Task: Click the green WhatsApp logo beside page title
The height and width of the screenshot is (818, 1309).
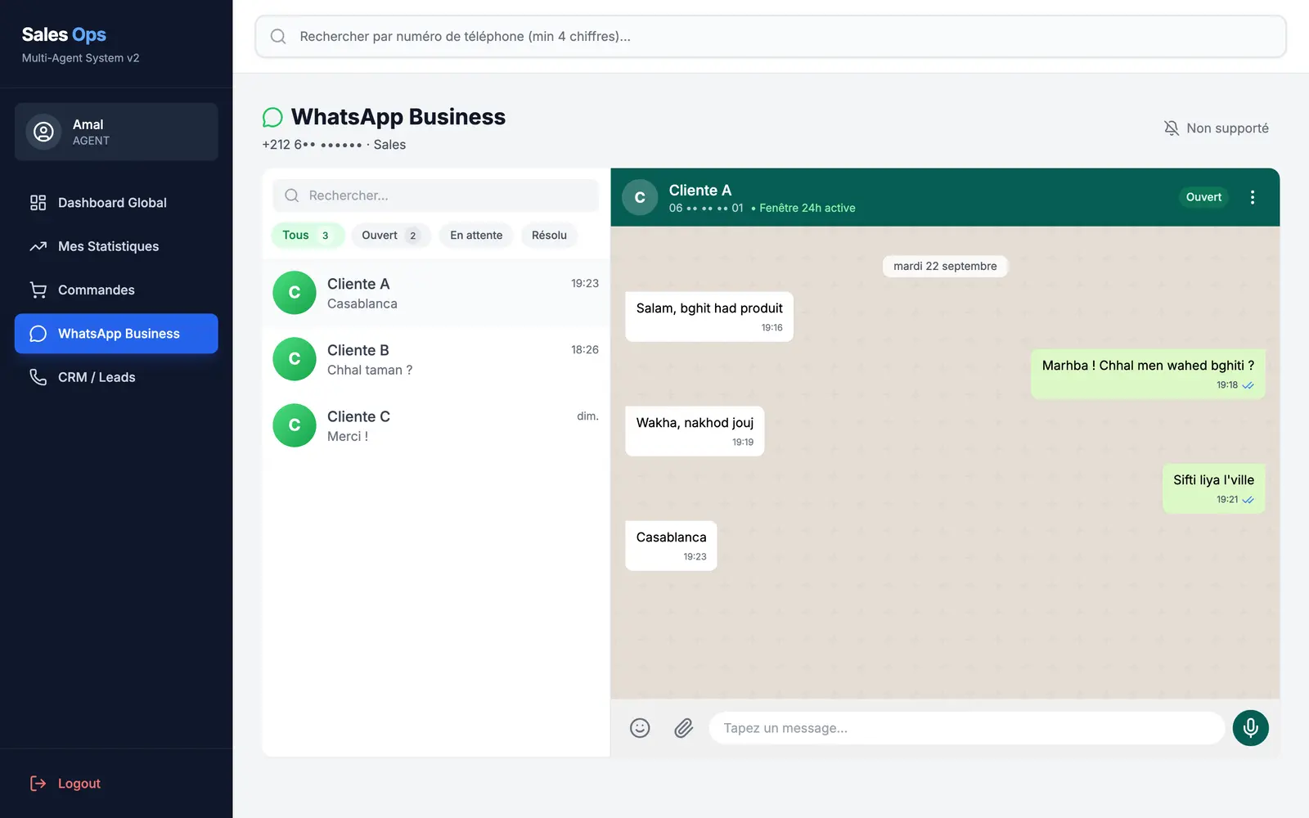Action: coord(272,118)
